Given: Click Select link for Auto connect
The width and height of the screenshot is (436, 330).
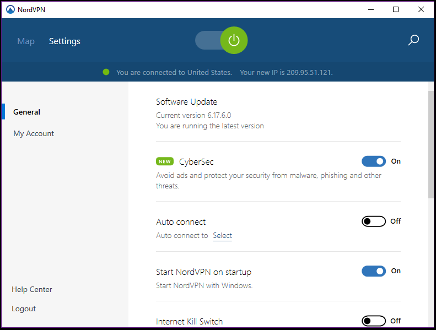Looking at the screenshot, I should pyautogui.click(x=222, y=235).
